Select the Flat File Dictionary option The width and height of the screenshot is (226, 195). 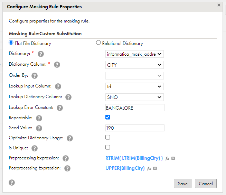click(11, 43)
